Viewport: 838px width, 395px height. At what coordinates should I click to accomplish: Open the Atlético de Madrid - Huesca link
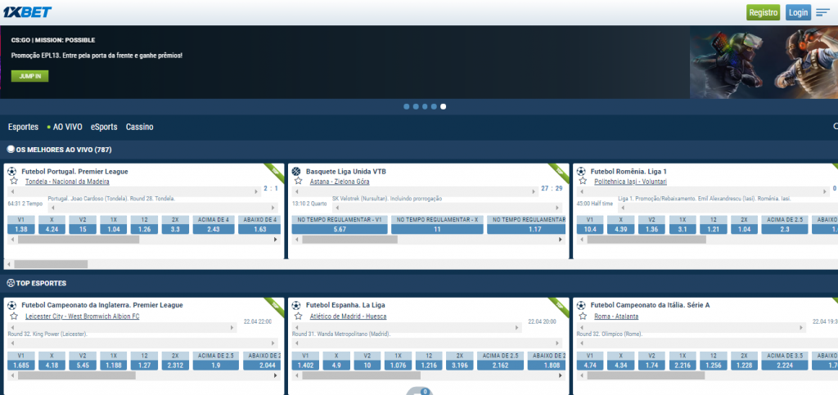point(348,316)
